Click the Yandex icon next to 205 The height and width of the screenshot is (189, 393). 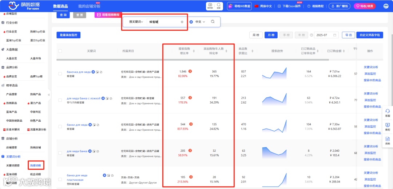click(190, 151)
